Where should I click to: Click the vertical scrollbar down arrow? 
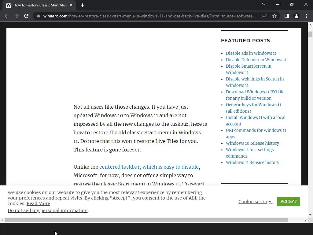coord(310,215)
